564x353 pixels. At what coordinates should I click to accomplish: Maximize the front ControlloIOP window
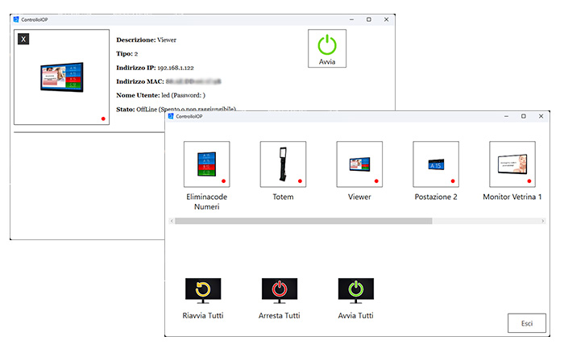pos(524,116)
